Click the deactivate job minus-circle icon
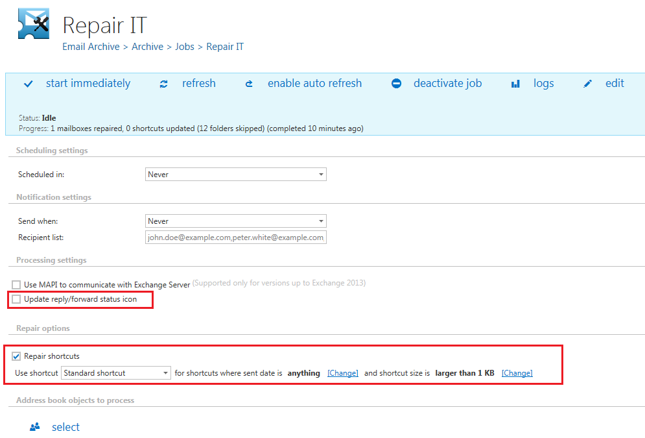 tap(396, 84)
